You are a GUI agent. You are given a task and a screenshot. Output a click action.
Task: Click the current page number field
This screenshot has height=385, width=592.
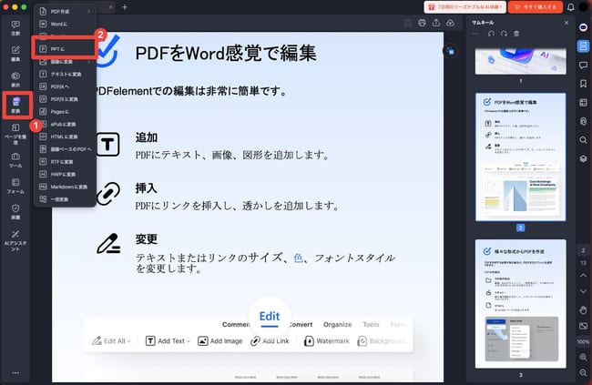pyautogui.click(x=583, y=250)
